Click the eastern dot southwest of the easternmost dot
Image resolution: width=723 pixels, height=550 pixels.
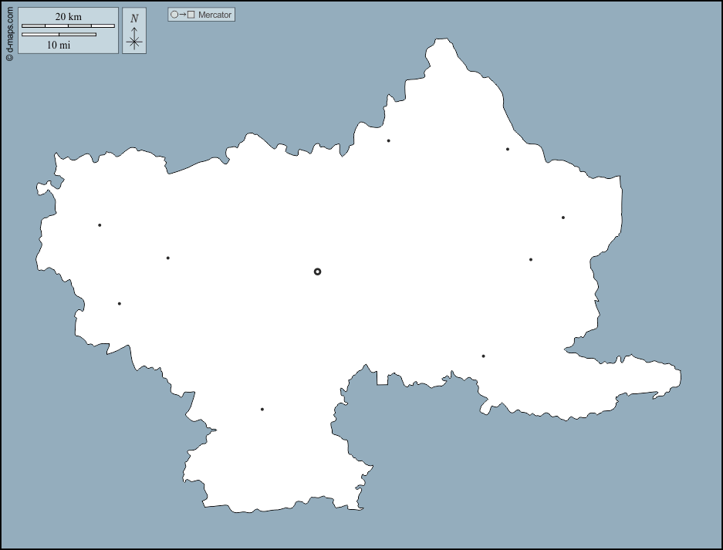[x=531, y=259]
